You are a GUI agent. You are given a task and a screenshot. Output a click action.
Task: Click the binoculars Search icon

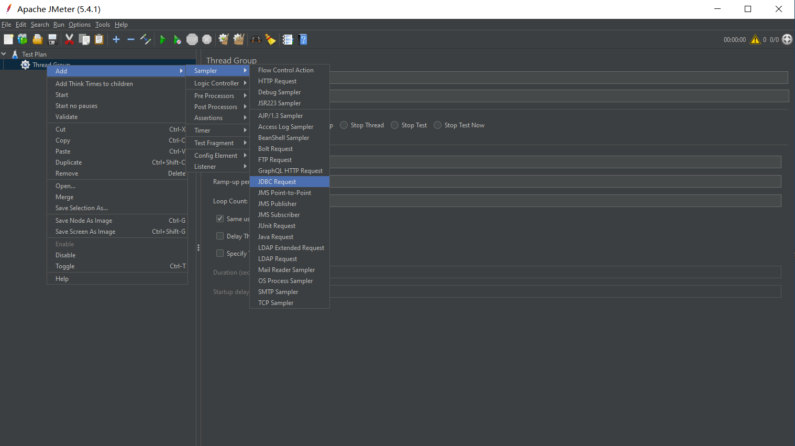(x=256, y=39)
